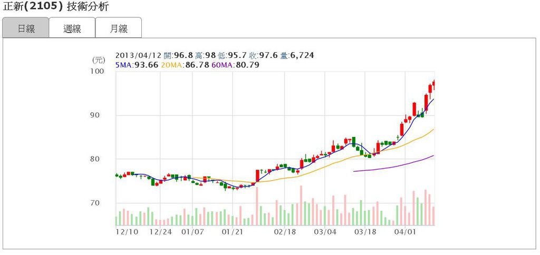
Task: Click the 100 y-axis label
Action: coord(98,72)
